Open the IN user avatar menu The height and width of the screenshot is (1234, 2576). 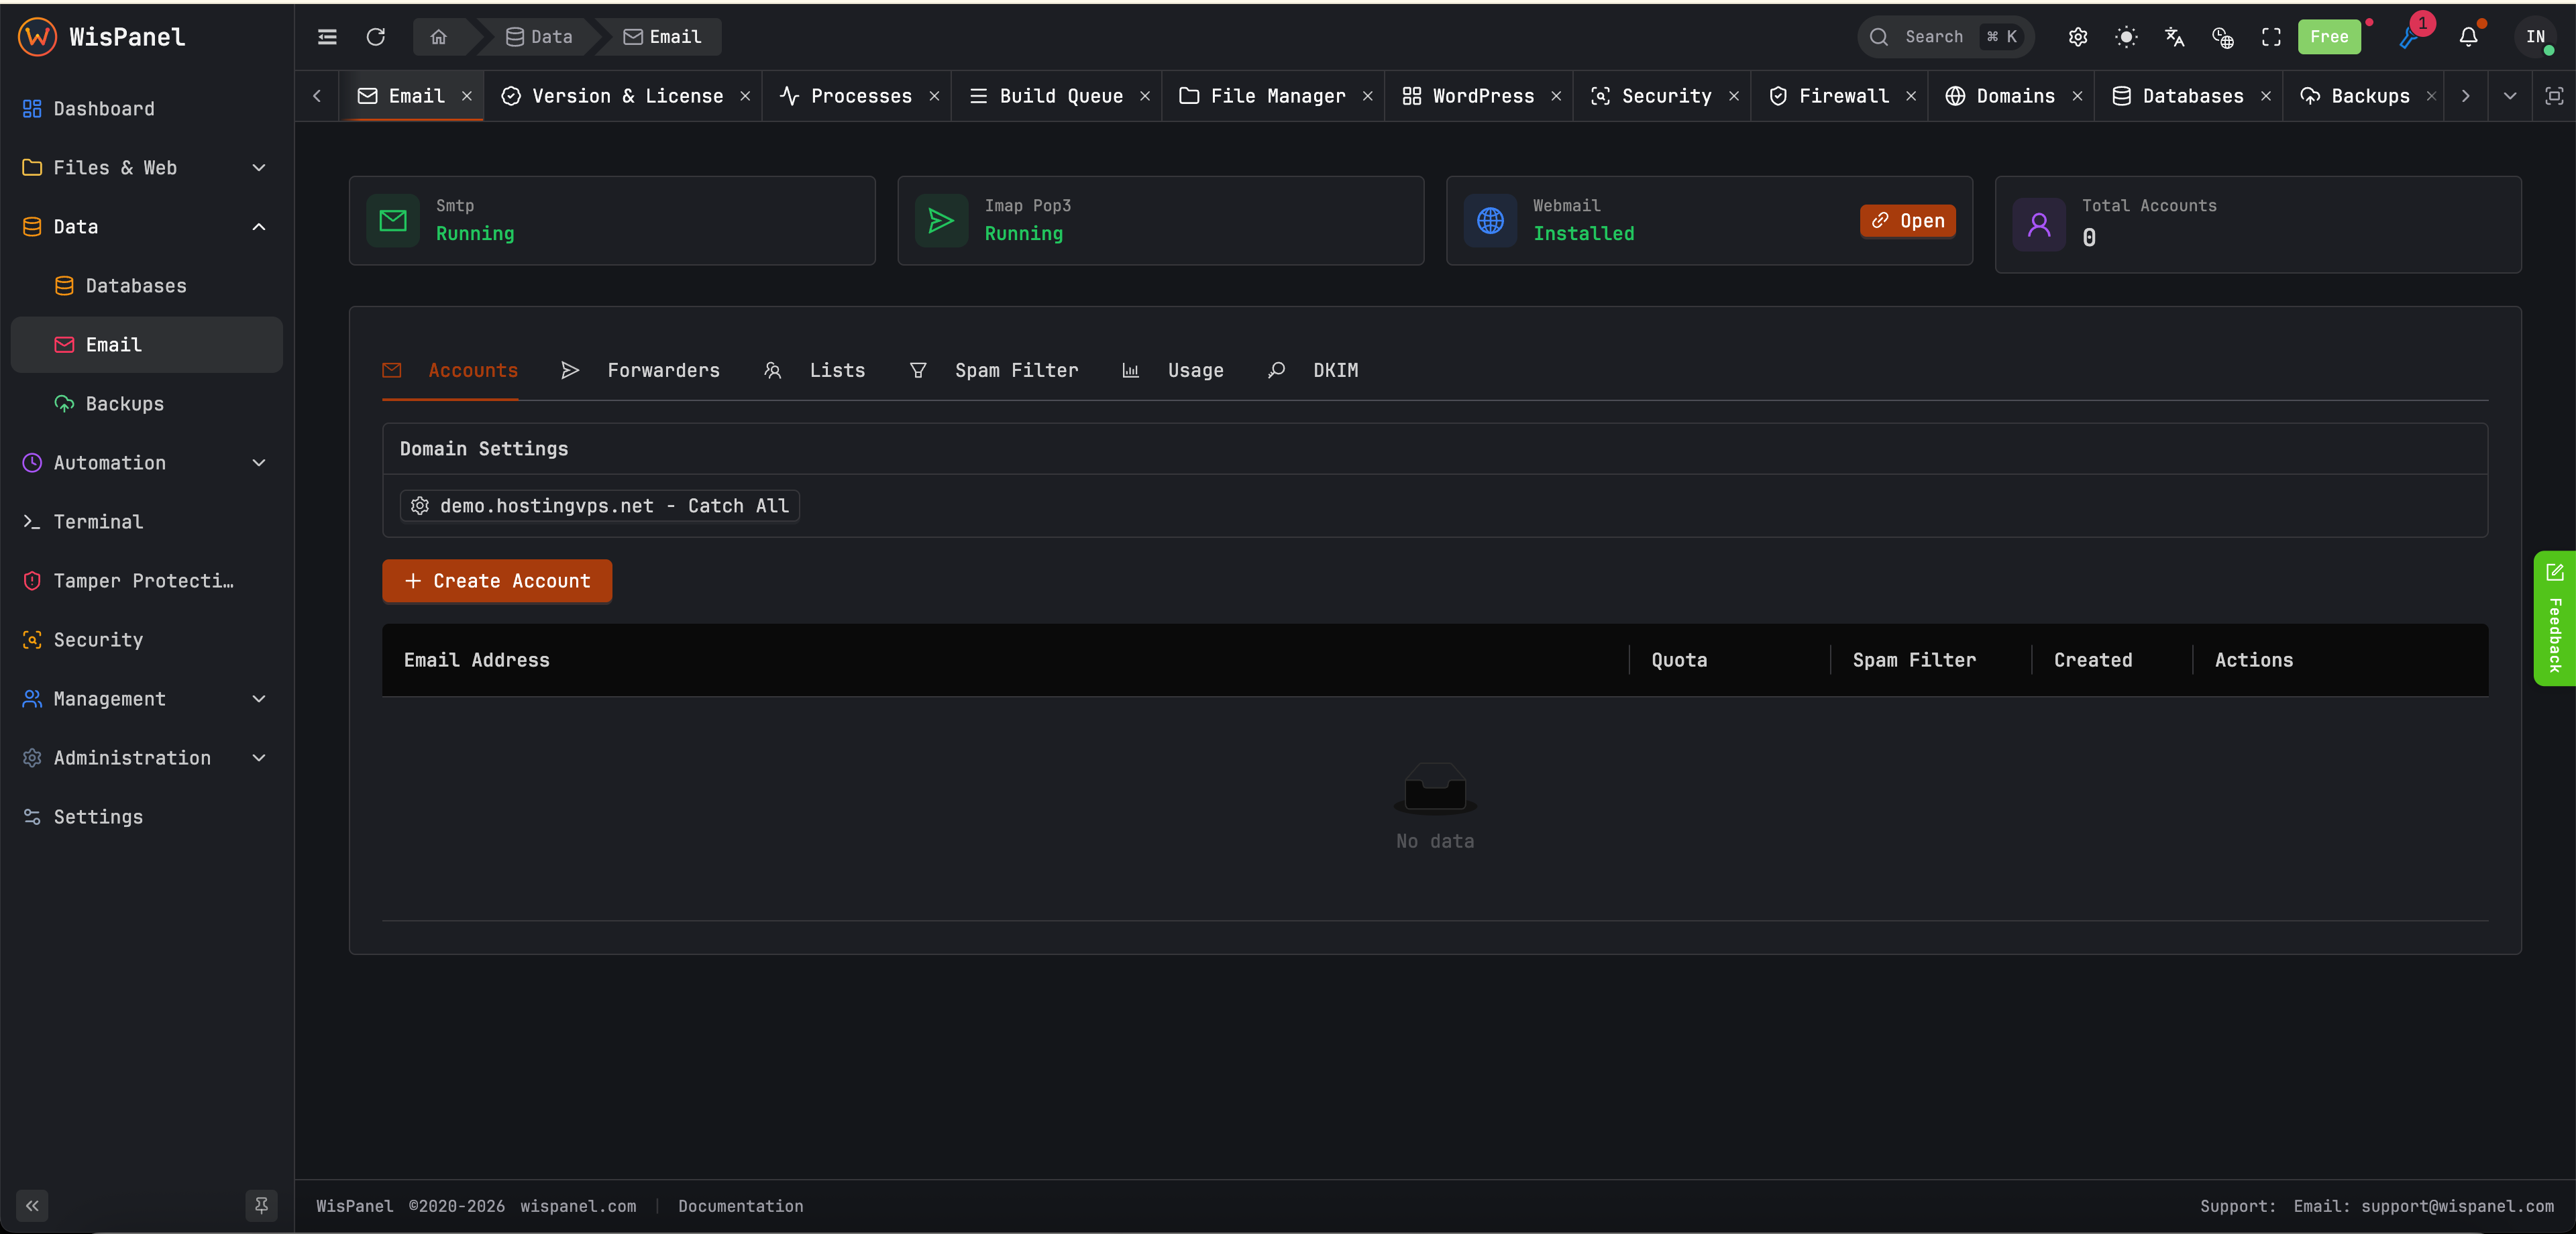click(x=2535, y=37)
